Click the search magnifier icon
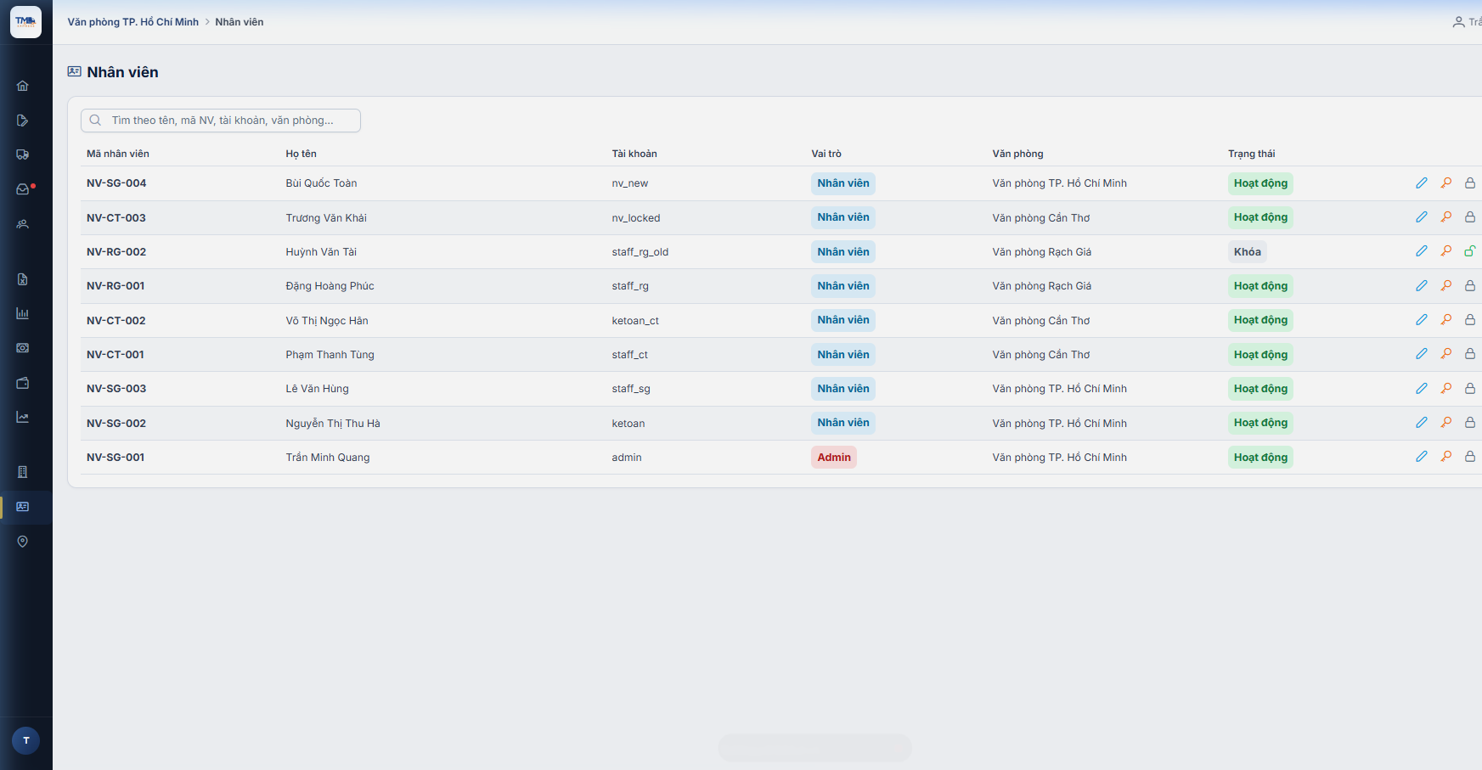This screenshot has height=770, width=1482. click(x=96, y=121)
